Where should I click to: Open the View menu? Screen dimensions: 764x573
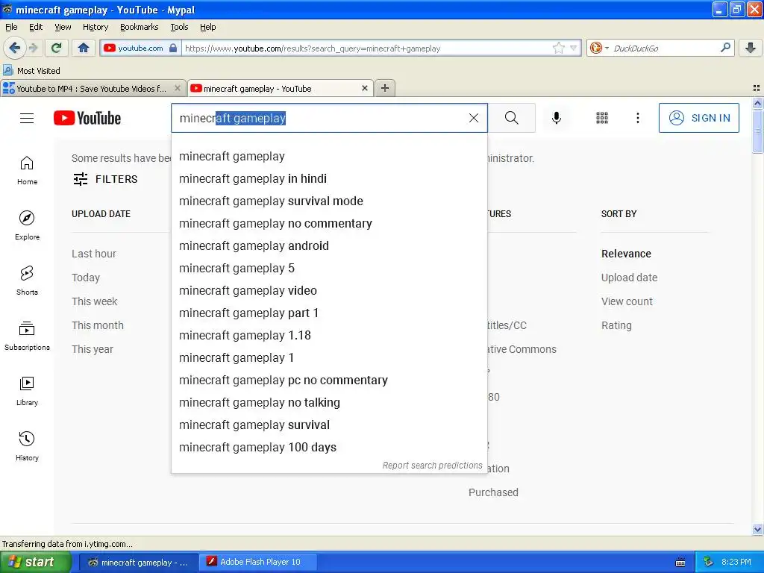[63, 27]
